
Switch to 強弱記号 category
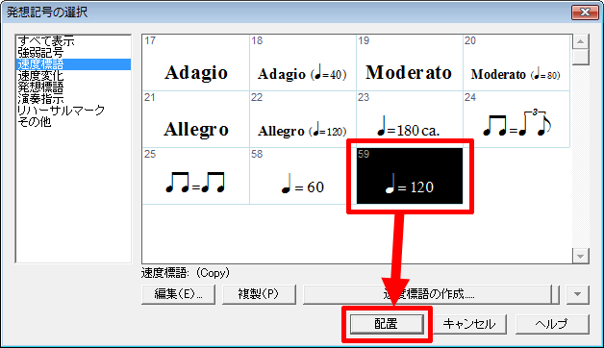pyautogui.click(x=40, y=52)
